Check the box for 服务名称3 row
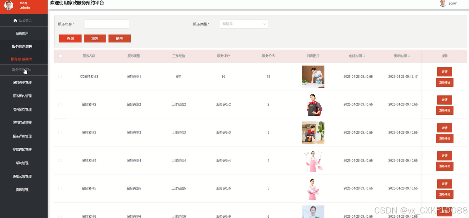 click(60, 133)
